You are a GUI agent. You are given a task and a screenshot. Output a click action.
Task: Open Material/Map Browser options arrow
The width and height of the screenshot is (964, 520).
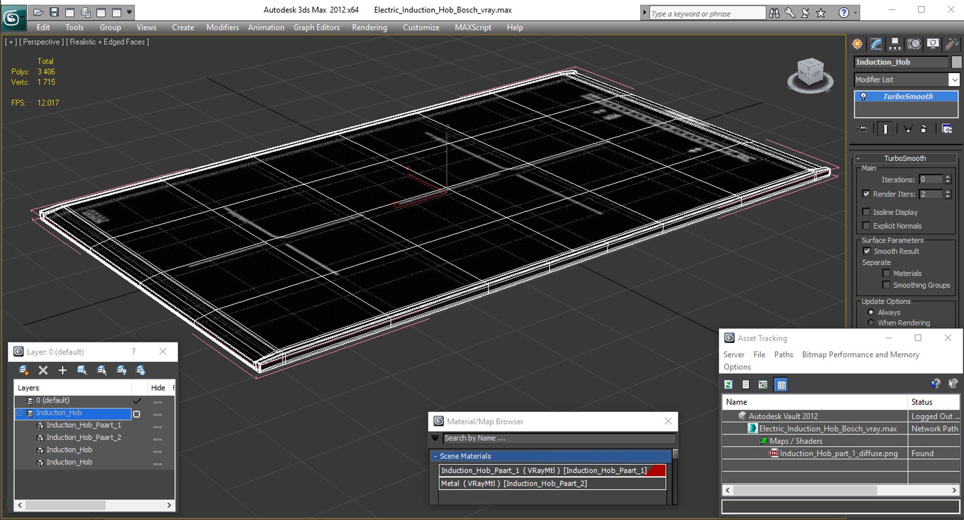tap(435, 438)
